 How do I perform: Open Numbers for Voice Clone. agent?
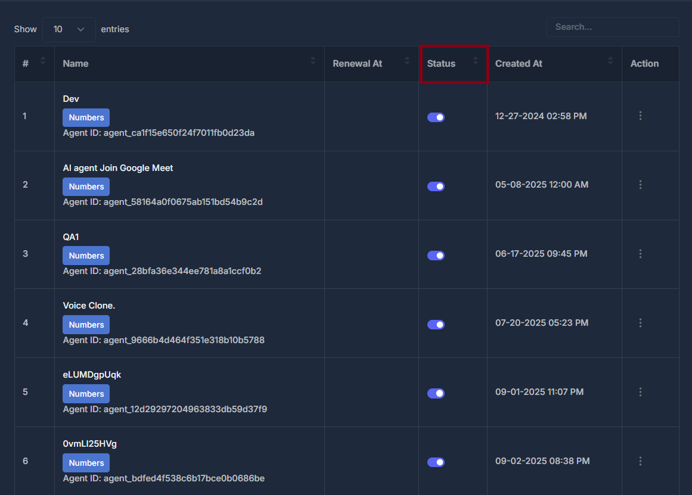coord(86,325)
